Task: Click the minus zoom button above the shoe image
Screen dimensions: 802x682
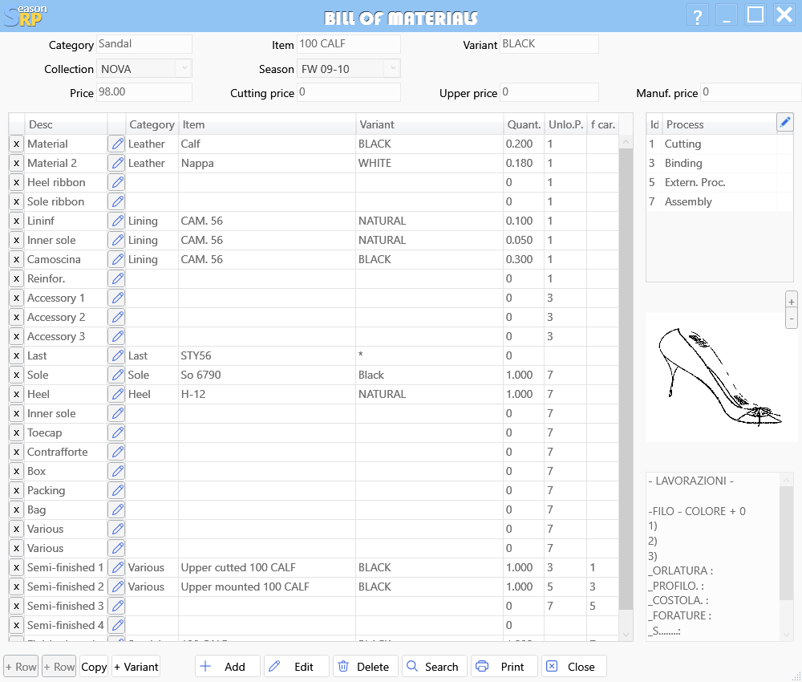Action: [792, 319]
